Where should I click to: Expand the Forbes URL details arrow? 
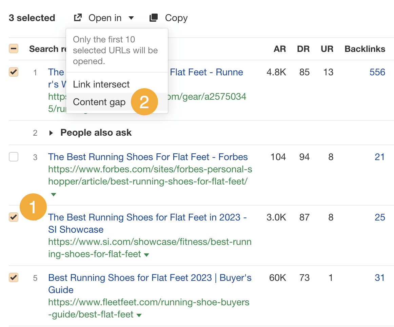coord(54,194)
